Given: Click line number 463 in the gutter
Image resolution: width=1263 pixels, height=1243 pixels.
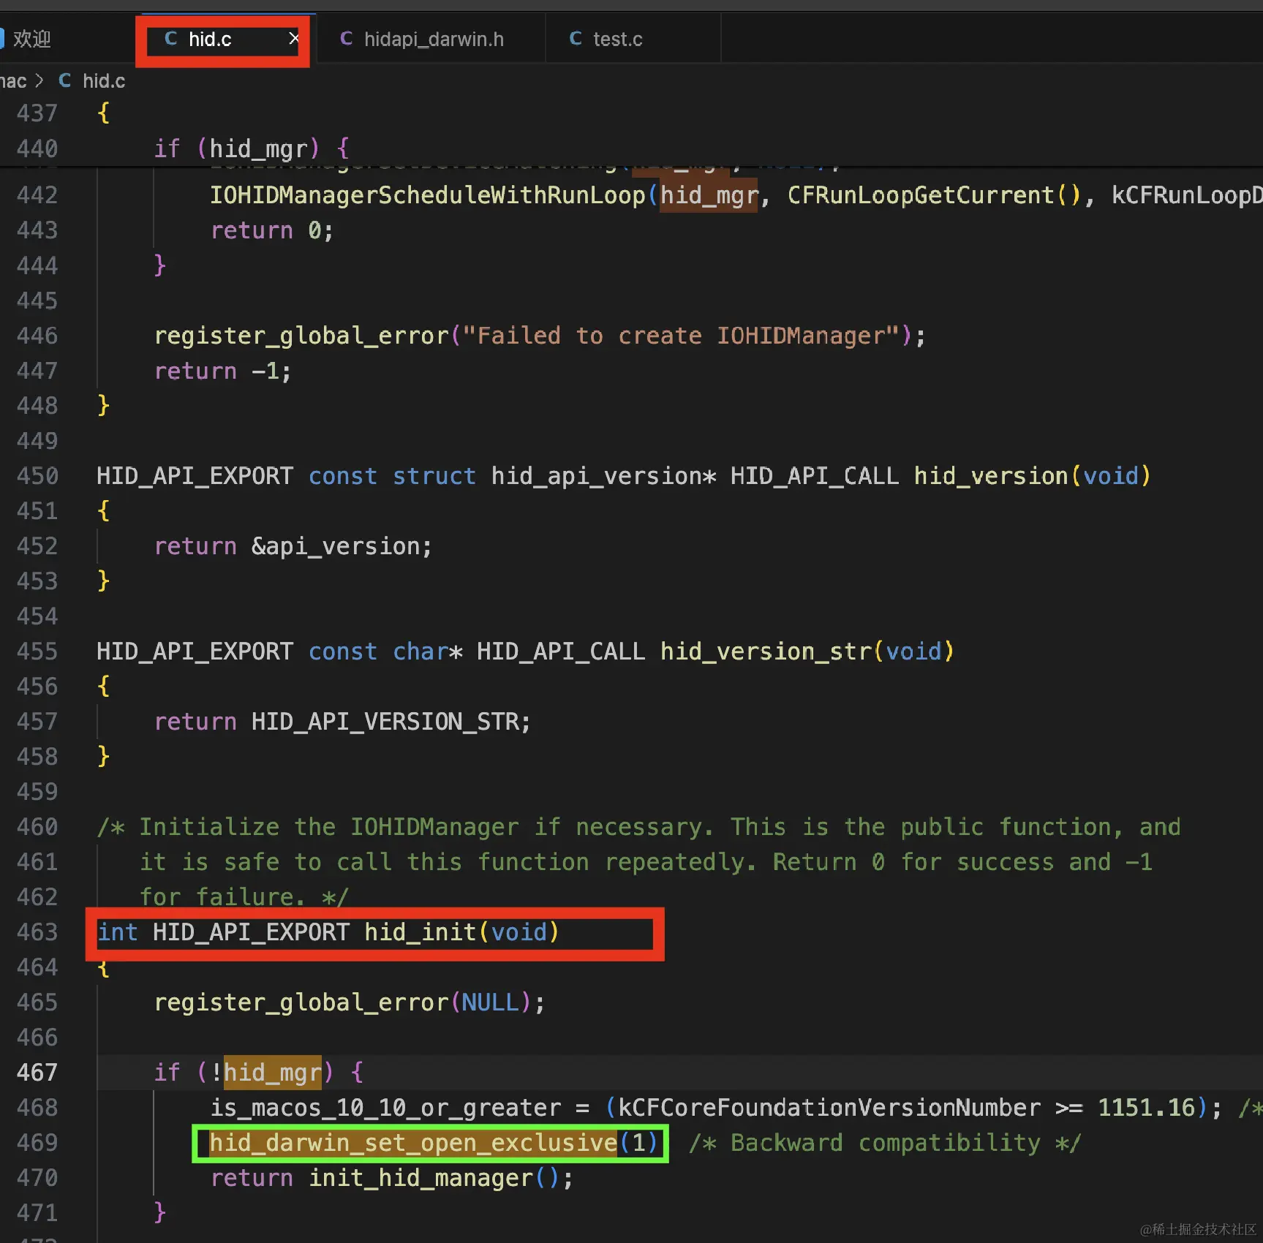Looking at the screenshot, I should click(37, 932).
